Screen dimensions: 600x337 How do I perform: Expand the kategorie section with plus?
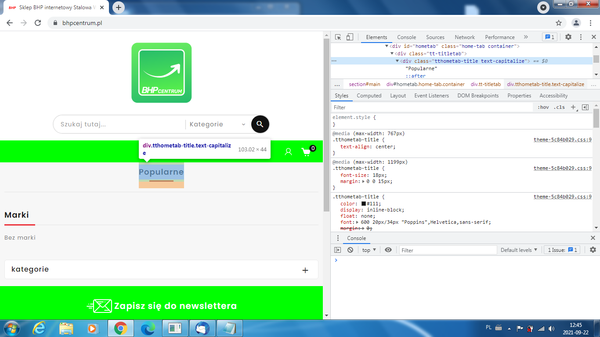pyautogui.click(x=305, y=270)
